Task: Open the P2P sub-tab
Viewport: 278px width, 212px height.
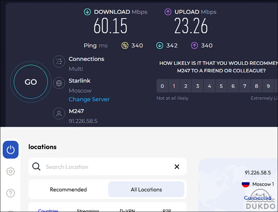Action: click(167, 210)
